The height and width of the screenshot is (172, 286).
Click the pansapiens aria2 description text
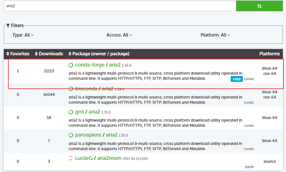[x=155, y=146]
